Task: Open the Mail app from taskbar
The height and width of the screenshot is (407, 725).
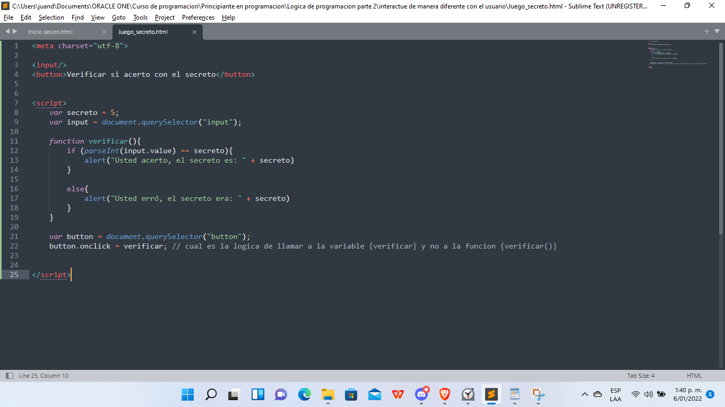Action: pyautogui.click(x=375, y=394)
